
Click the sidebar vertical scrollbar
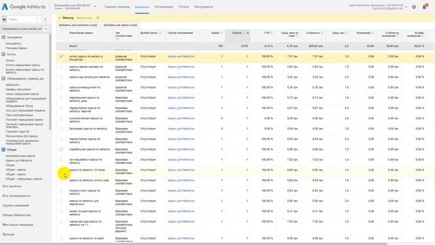pos(50,82)
